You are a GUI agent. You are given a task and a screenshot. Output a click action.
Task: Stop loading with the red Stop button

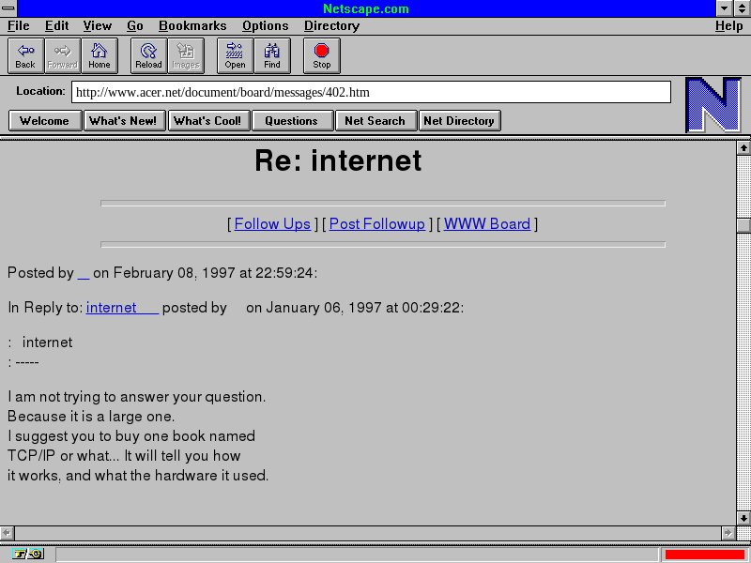(322, 56)
